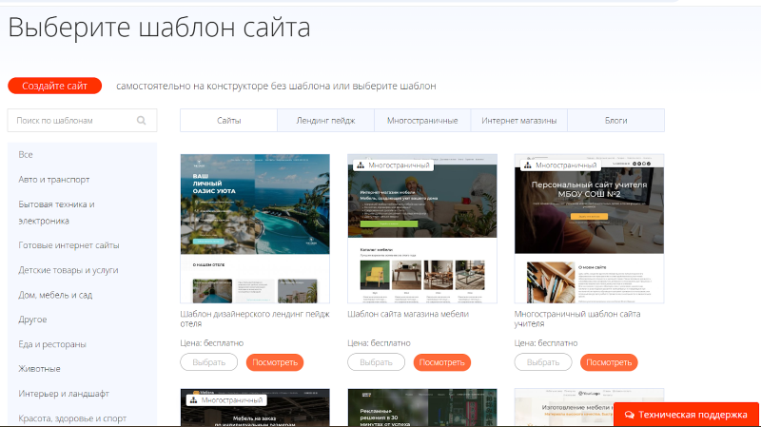Choose Готовые интернет сайты category
The image size is (761, 427).
(x=68, y=245)
